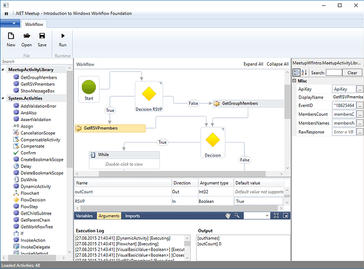Edit the MembersNames property value
364x269 pixels.
coord(344,123)
